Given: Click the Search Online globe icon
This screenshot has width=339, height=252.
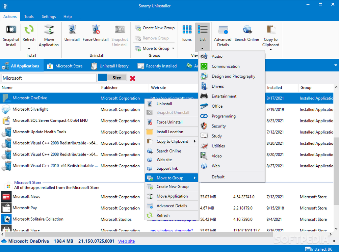Looking at the screenshot, I should click(x=247, y=30).
